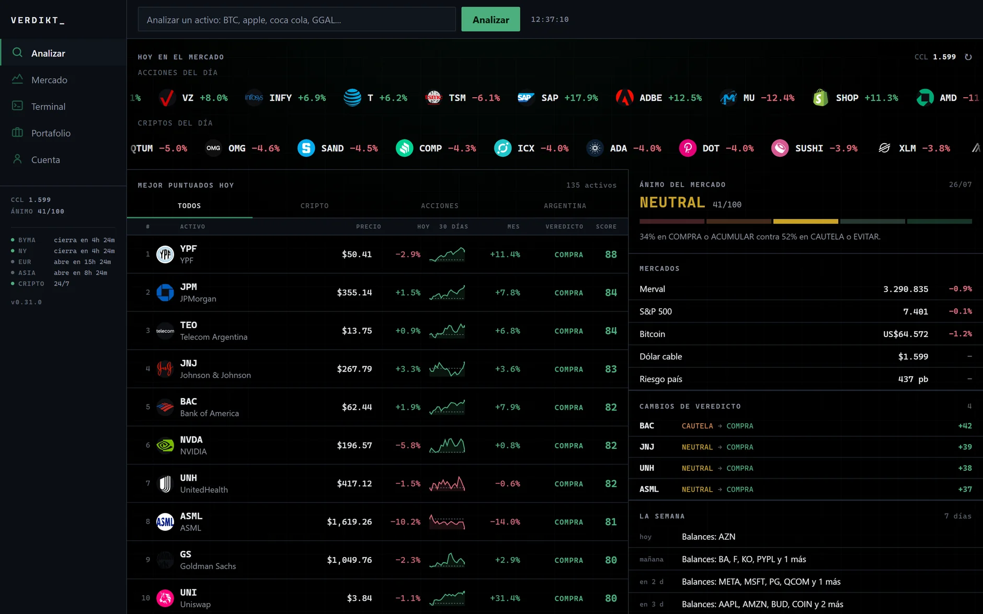Click the YPF logo in ranking table
This screenshot has height=614, width=983.
coord(165,254)
